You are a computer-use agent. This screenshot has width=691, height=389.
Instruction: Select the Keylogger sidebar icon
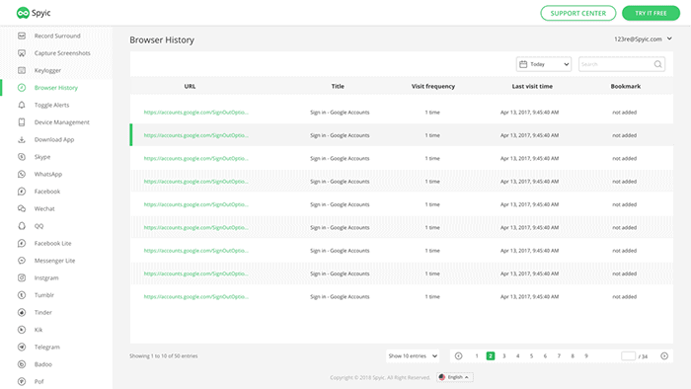[22, 70]
